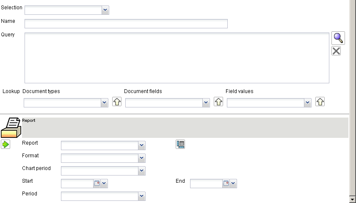The width and height of the screenshot is (356, 203).
Task: Click the green arrow run report icon
Action: coord(6,145)
